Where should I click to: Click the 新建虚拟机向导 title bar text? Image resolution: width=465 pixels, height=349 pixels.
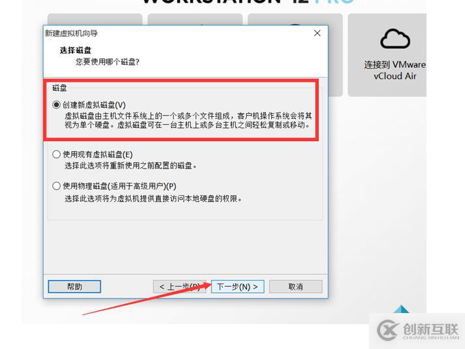click(71, 33)
